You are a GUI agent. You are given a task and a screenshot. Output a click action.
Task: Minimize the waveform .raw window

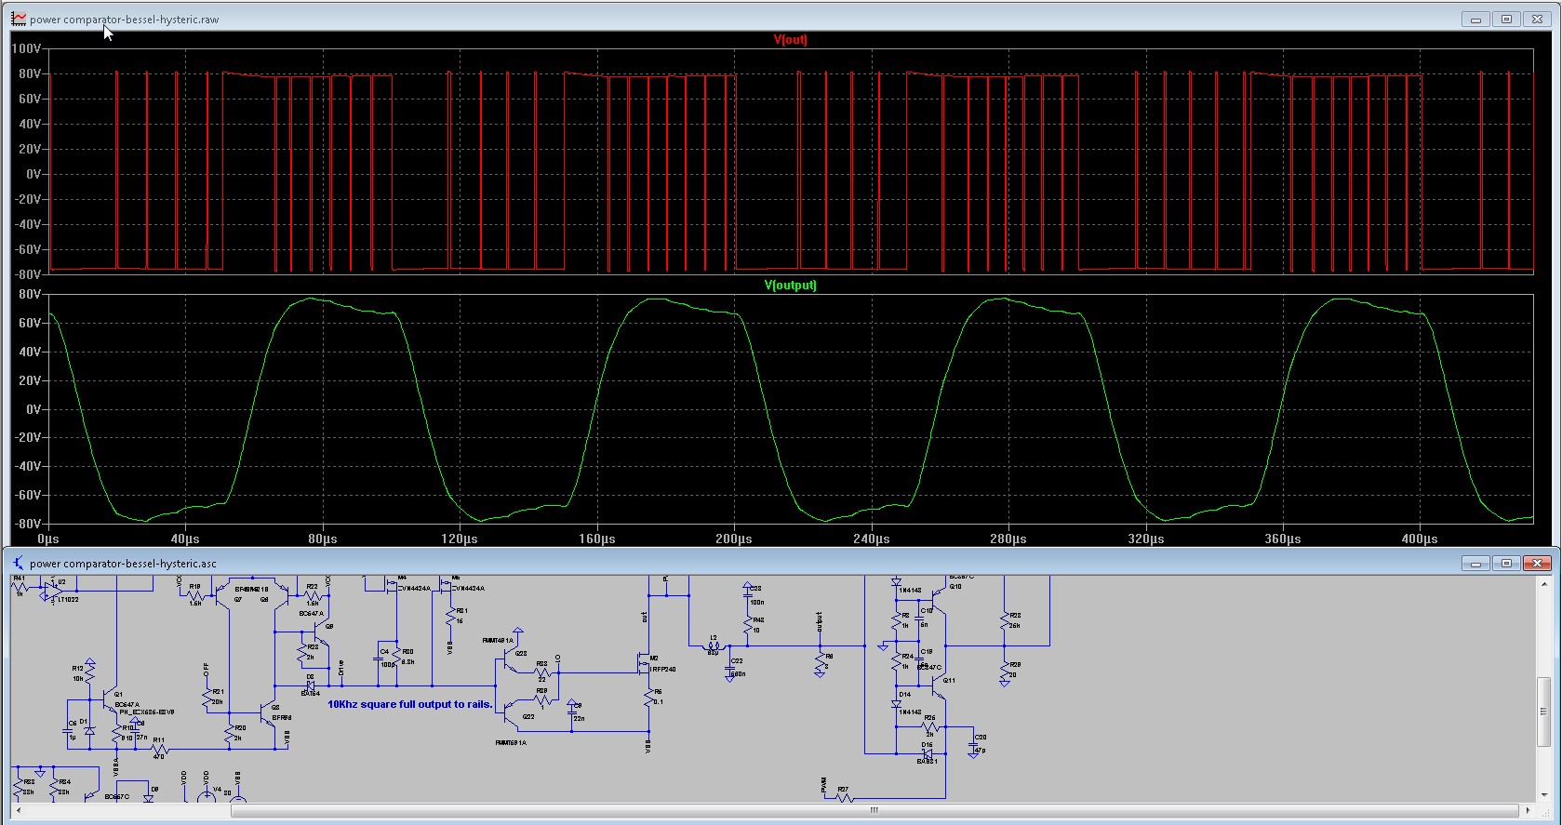click(1475, 19)
